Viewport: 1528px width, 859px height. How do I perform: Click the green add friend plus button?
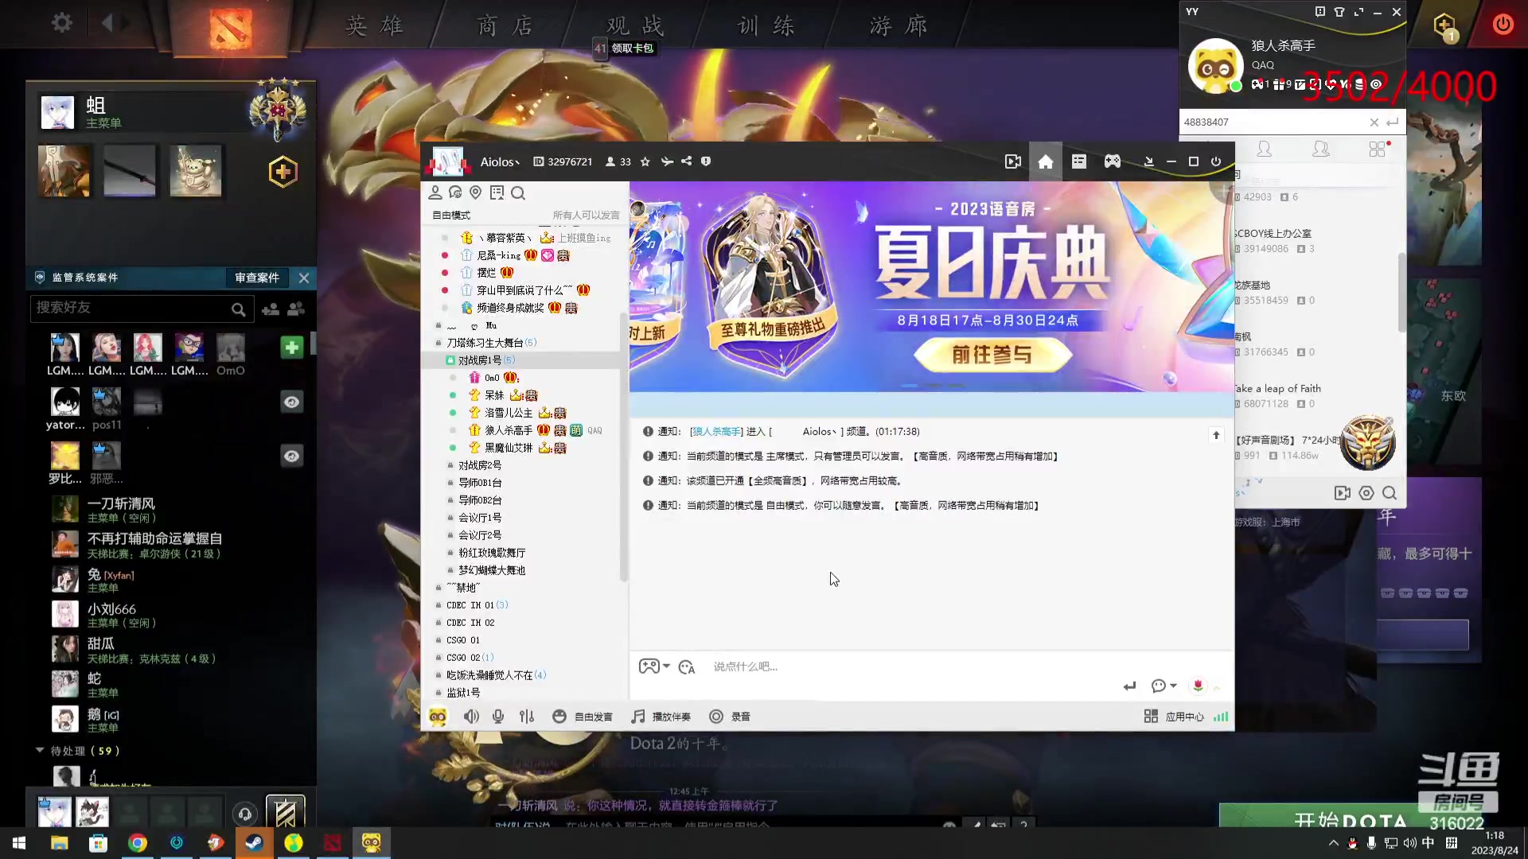point(291,348)
